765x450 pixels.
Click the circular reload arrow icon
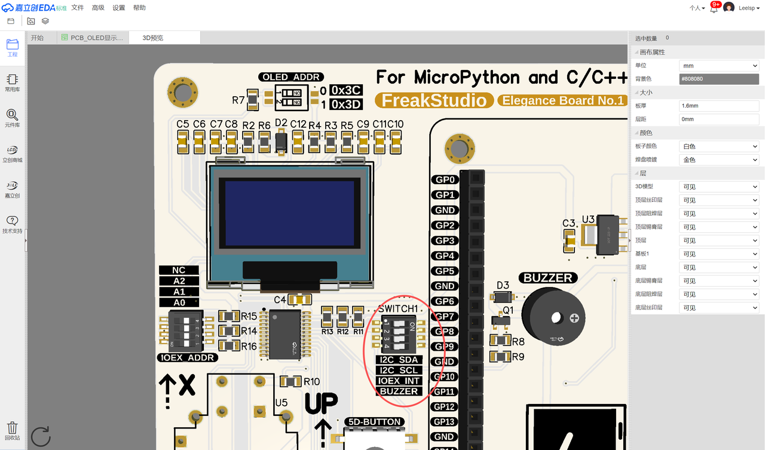point(41,436)
